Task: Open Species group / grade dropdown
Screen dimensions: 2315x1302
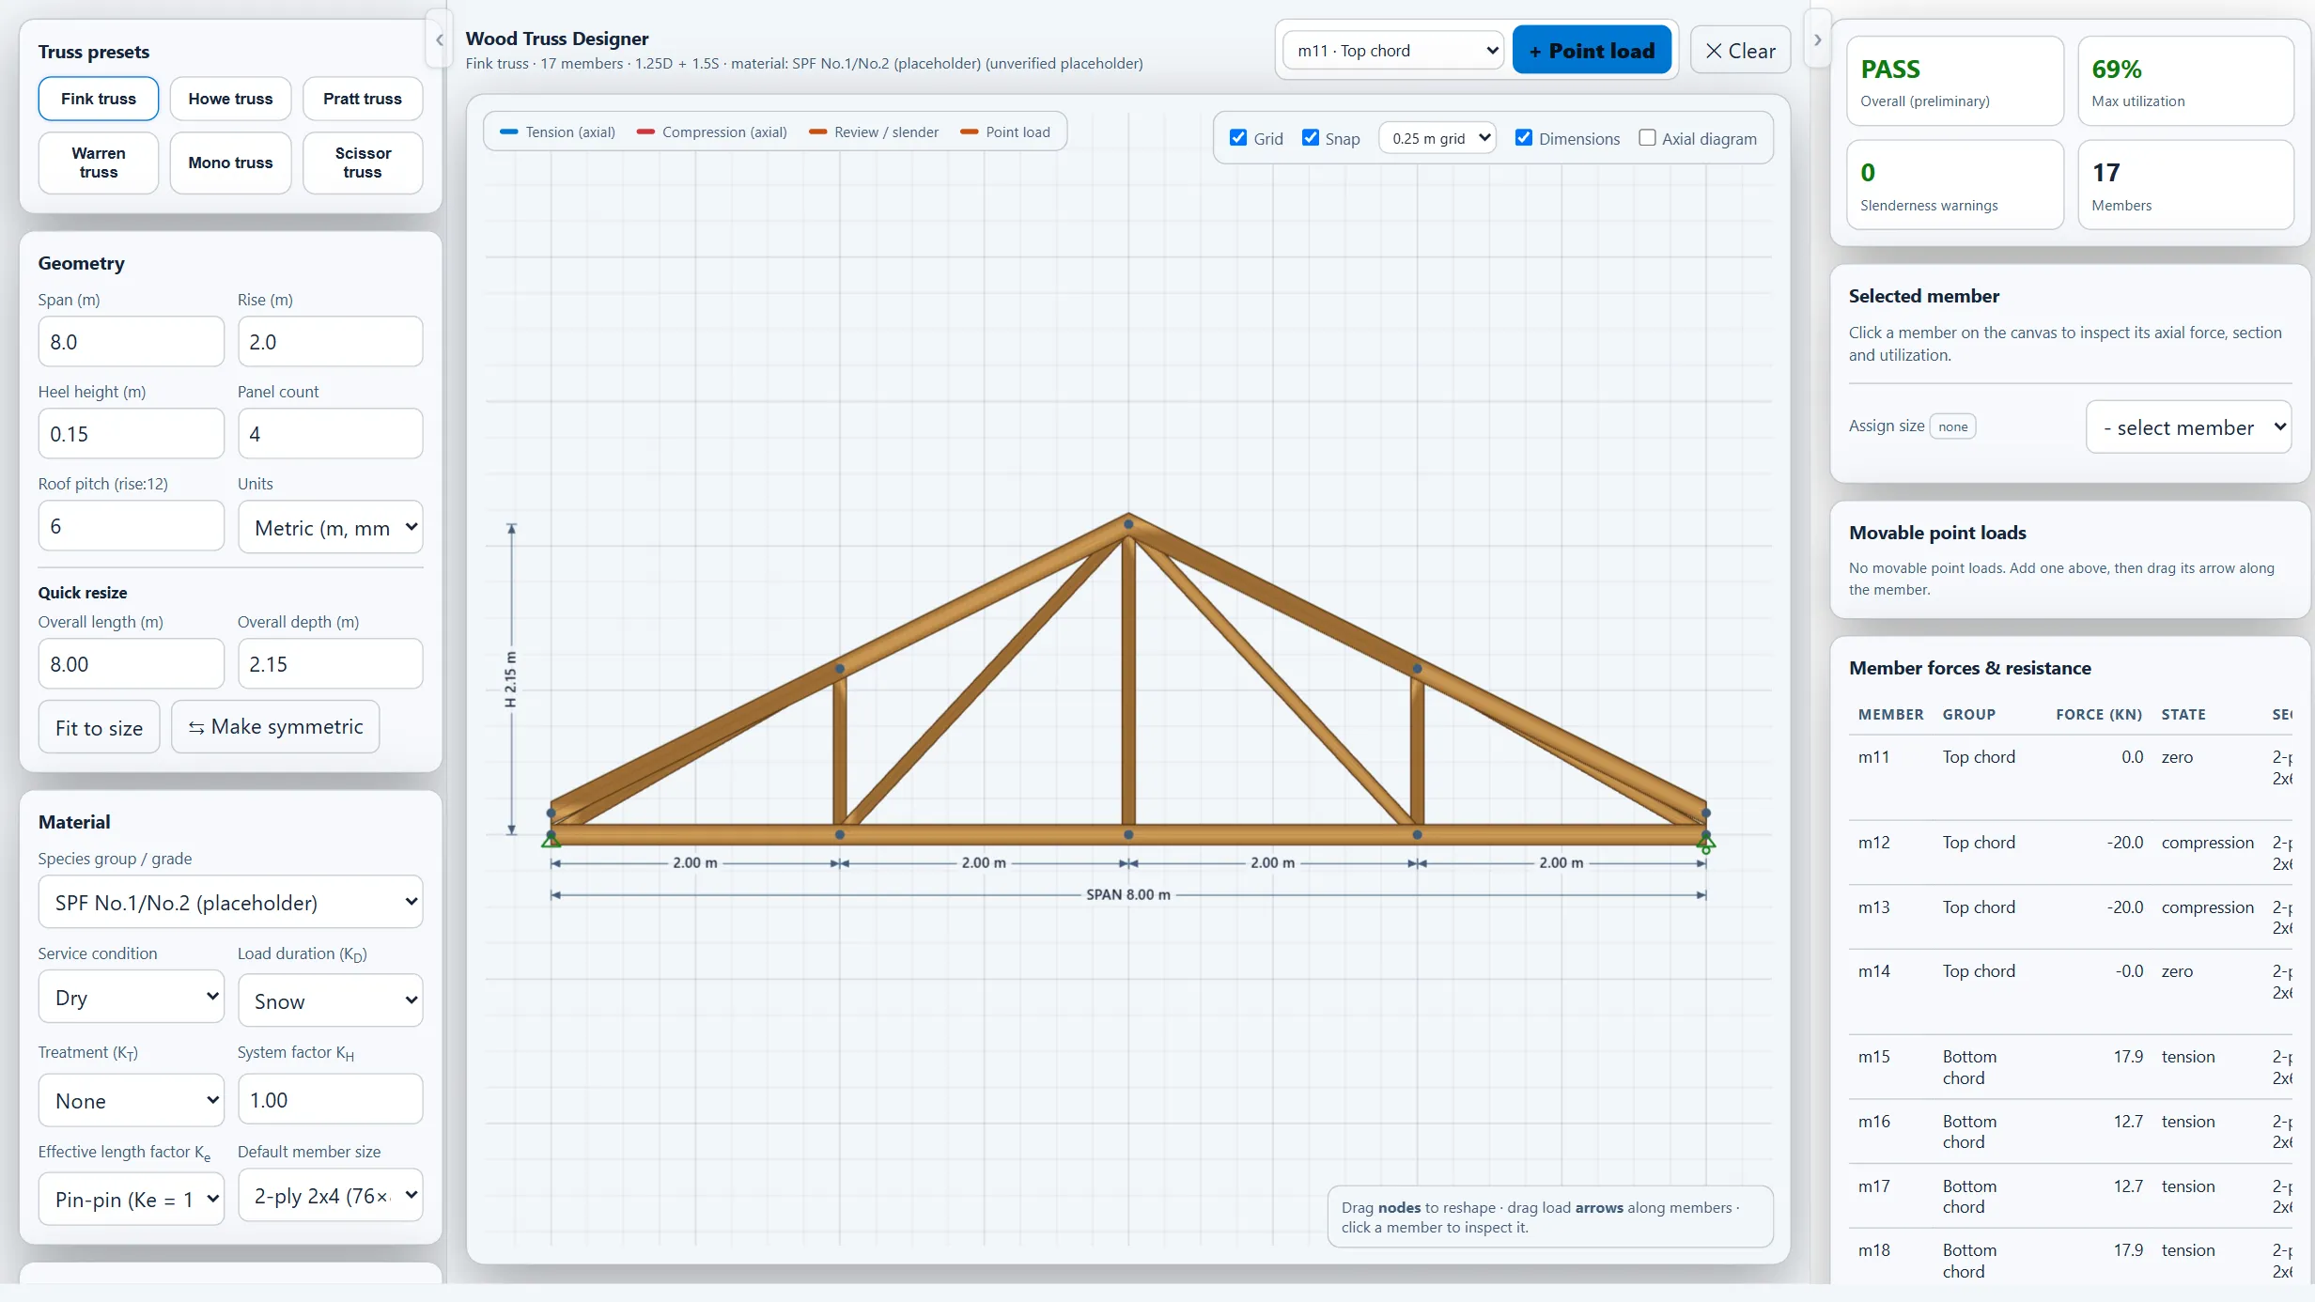Action: [231, 902]
